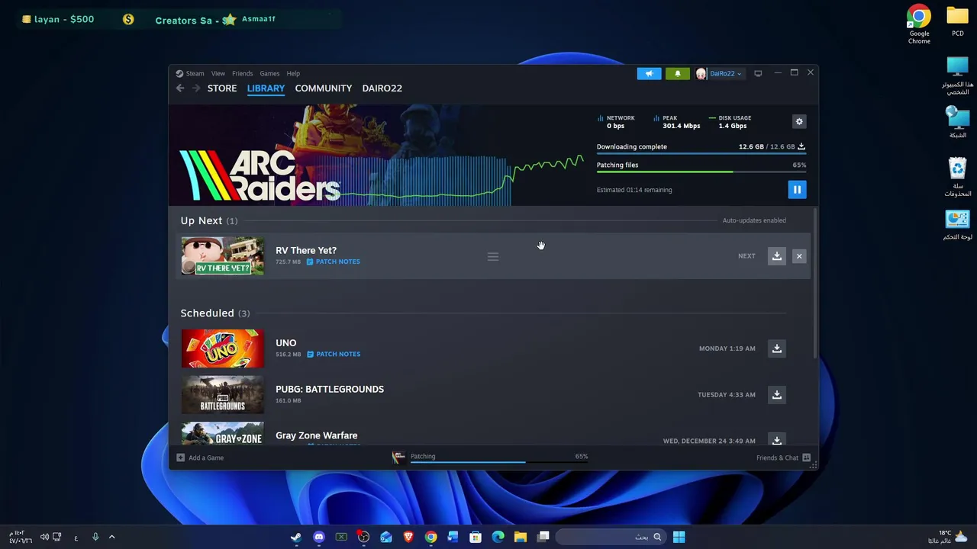Open the PCD desktop folder
The height and width of the screenshot is (549, 977).
point(957,21)
